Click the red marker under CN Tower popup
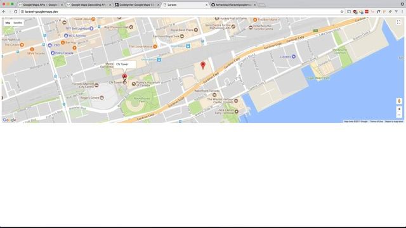Image resolution: width=406 pixels, height=228 pixels. (x=124, y=77)
